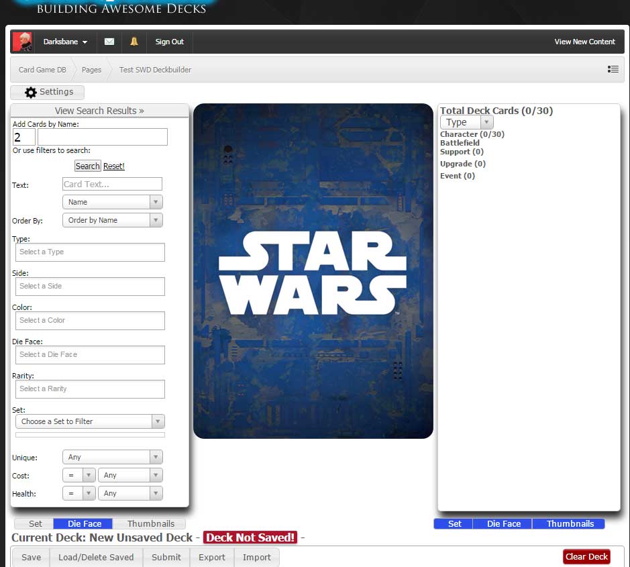Click the Select a Type field
630x567 pixels.
click(90, 252)
